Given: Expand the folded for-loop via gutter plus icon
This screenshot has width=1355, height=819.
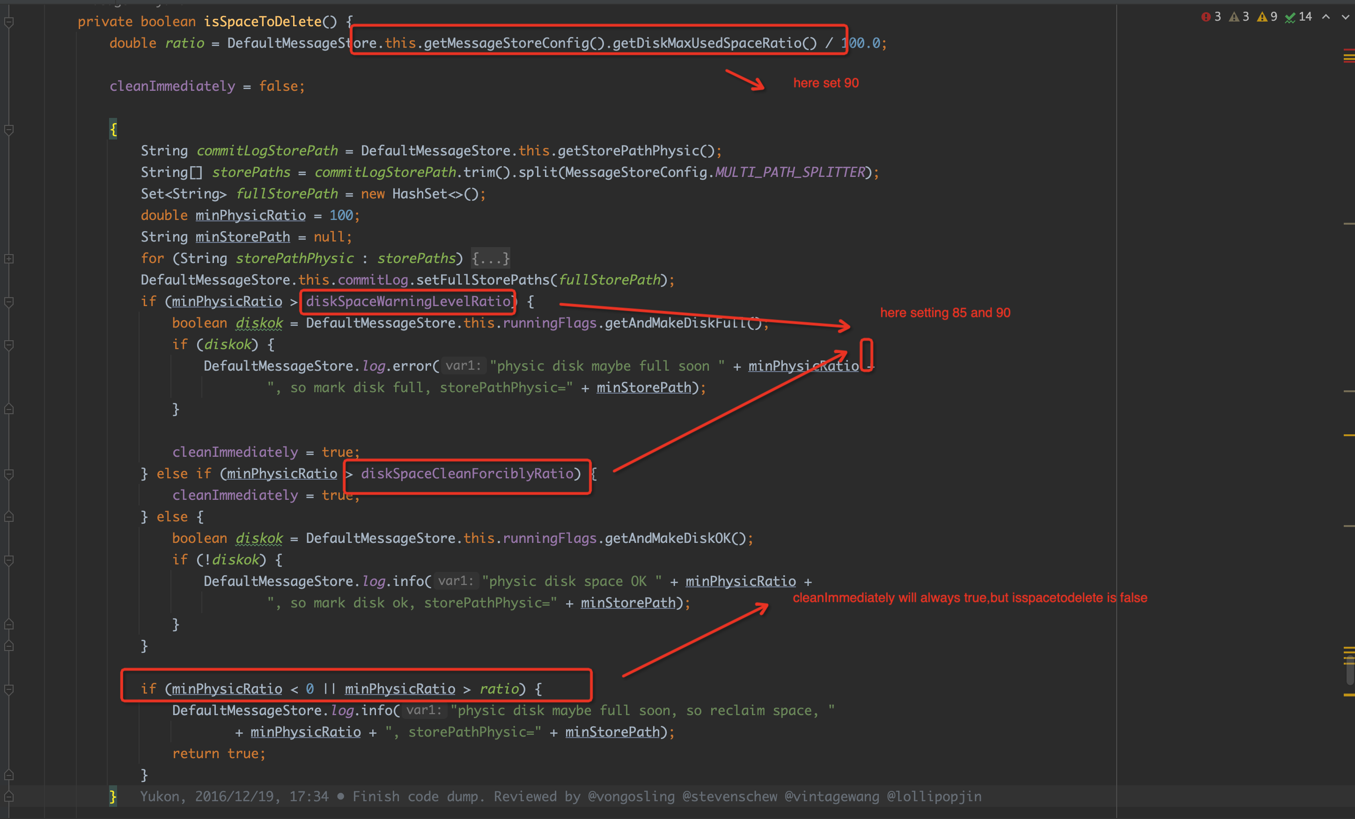Looking at the screenshot, I should pos(9,258).
